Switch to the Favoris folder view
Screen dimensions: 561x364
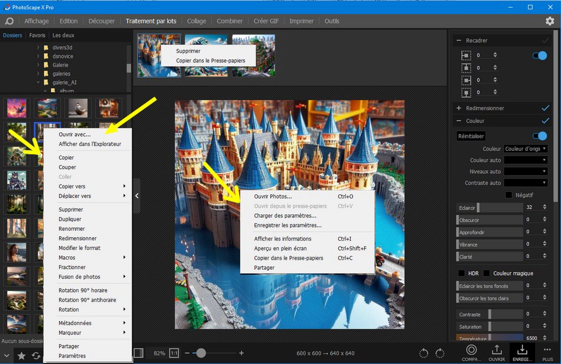pyautogui.click(x=37, y=35)
